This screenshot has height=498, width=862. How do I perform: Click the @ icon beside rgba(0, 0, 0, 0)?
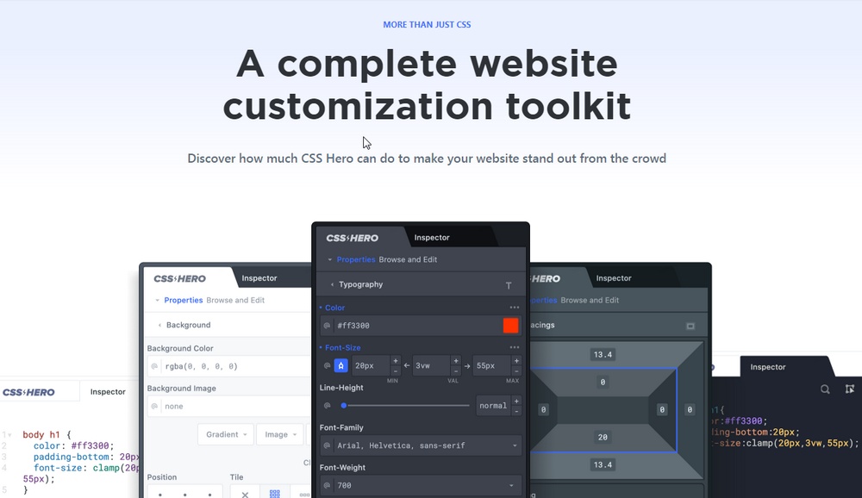tap(154, 366)
